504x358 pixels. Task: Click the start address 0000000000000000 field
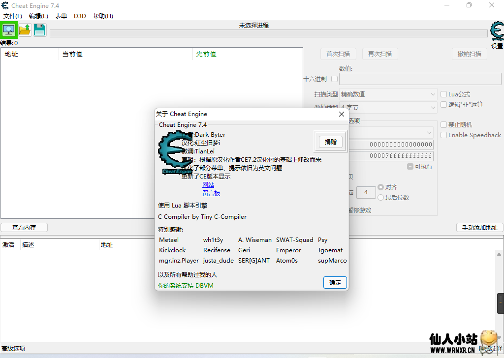pos(391,145)
